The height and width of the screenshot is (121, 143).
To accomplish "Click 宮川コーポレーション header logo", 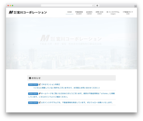I will (28, 12).
